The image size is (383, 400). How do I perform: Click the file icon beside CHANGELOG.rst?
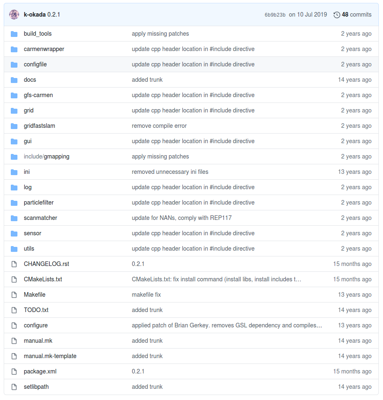click(x=14, y=264)
